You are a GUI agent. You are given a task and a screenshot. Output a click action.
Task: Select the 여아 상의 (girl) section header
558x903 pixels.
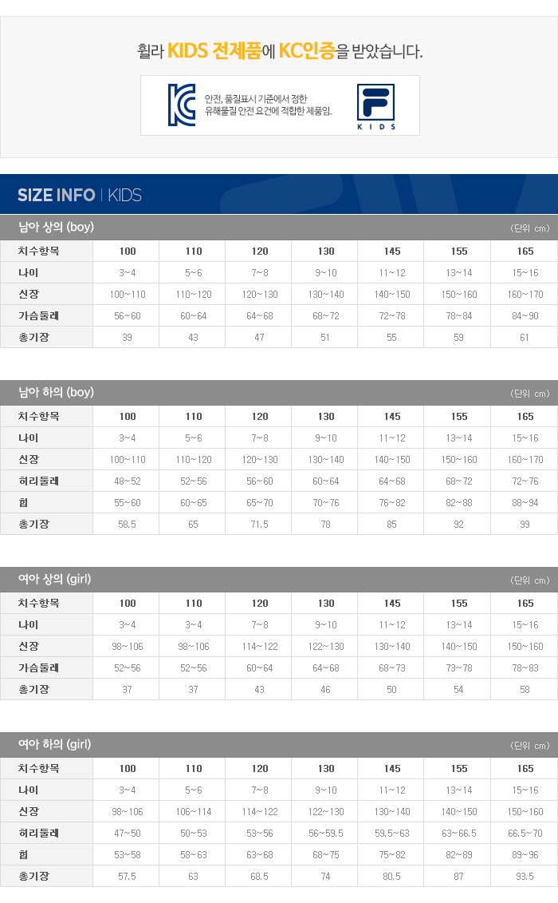point(55,579)
